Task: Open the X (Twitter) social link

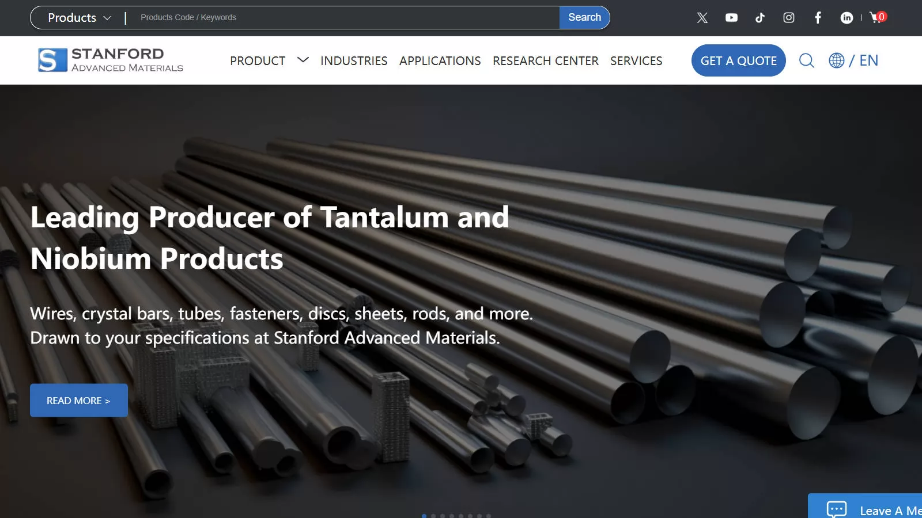Action: (x=702, y=18)
